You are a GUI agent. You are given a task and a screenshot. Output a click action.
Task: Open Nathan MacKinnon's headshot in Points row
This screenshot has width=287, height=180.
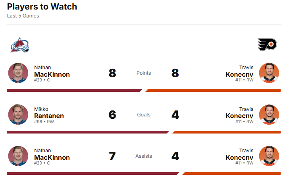(18, 73)
